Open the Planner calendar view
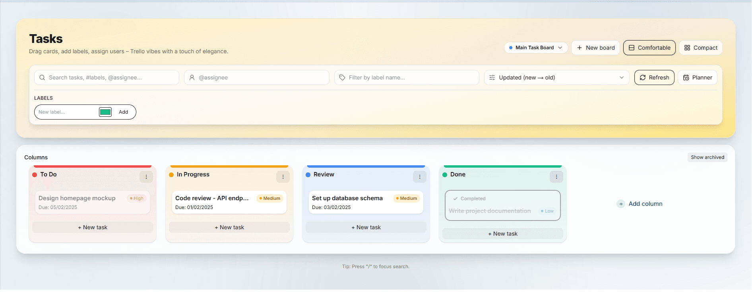752x292 pixels. click(x=698, y=77)
